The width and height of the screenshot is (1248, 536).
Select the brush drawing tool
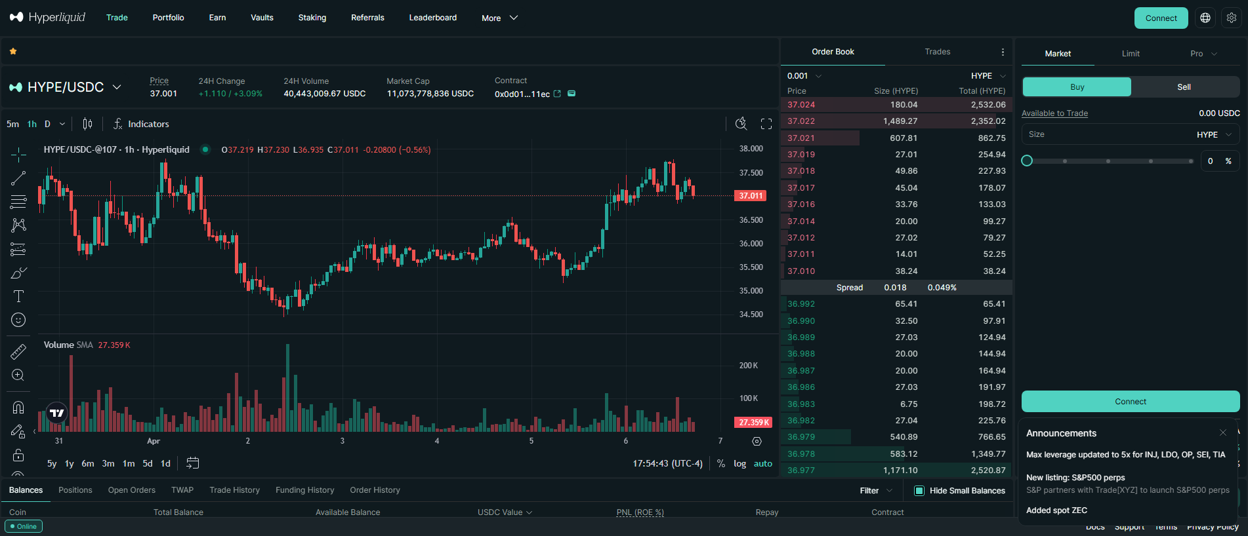coord(18,273)
